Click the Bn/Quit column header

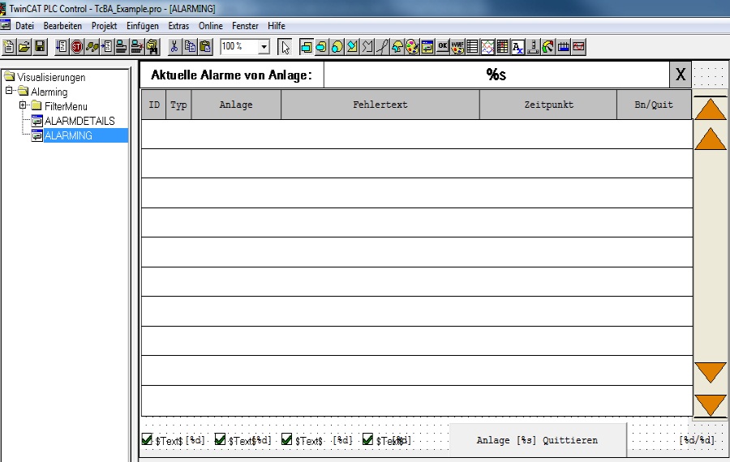point(654,105)
